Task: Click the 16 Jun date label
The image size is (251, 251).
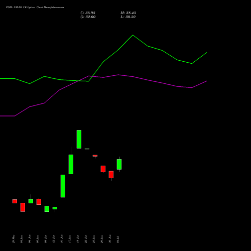Action: 62,239
